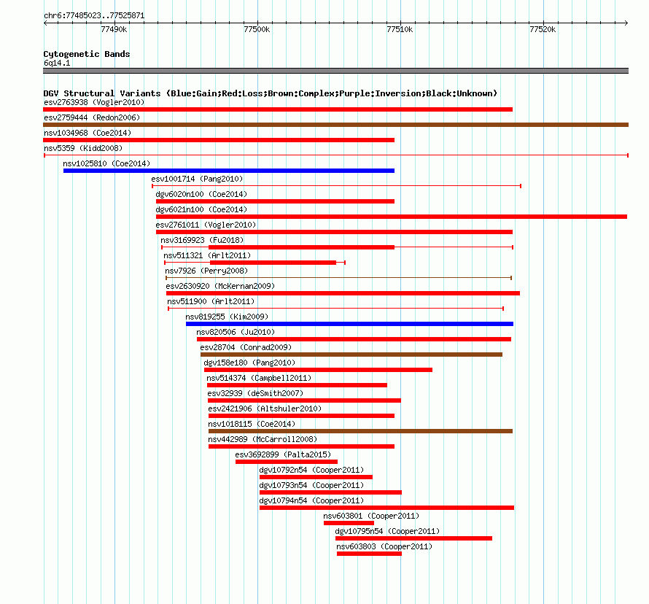Select the esv2759444 (Redon2006) brown variant bar
This screenshot has height=604, width=649.
(x=335, y=125)
